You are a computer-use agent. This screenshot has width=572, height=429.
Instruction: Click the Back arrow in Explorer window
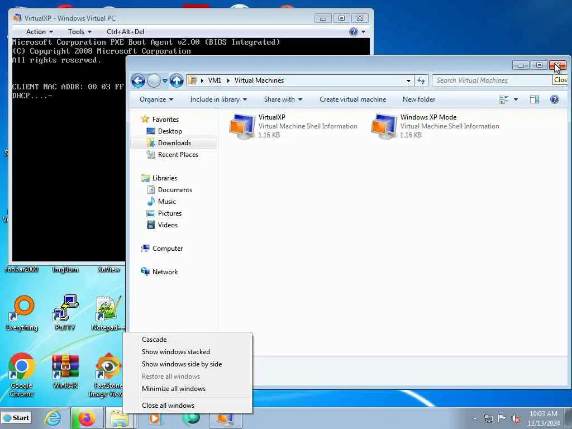(139, 80)
